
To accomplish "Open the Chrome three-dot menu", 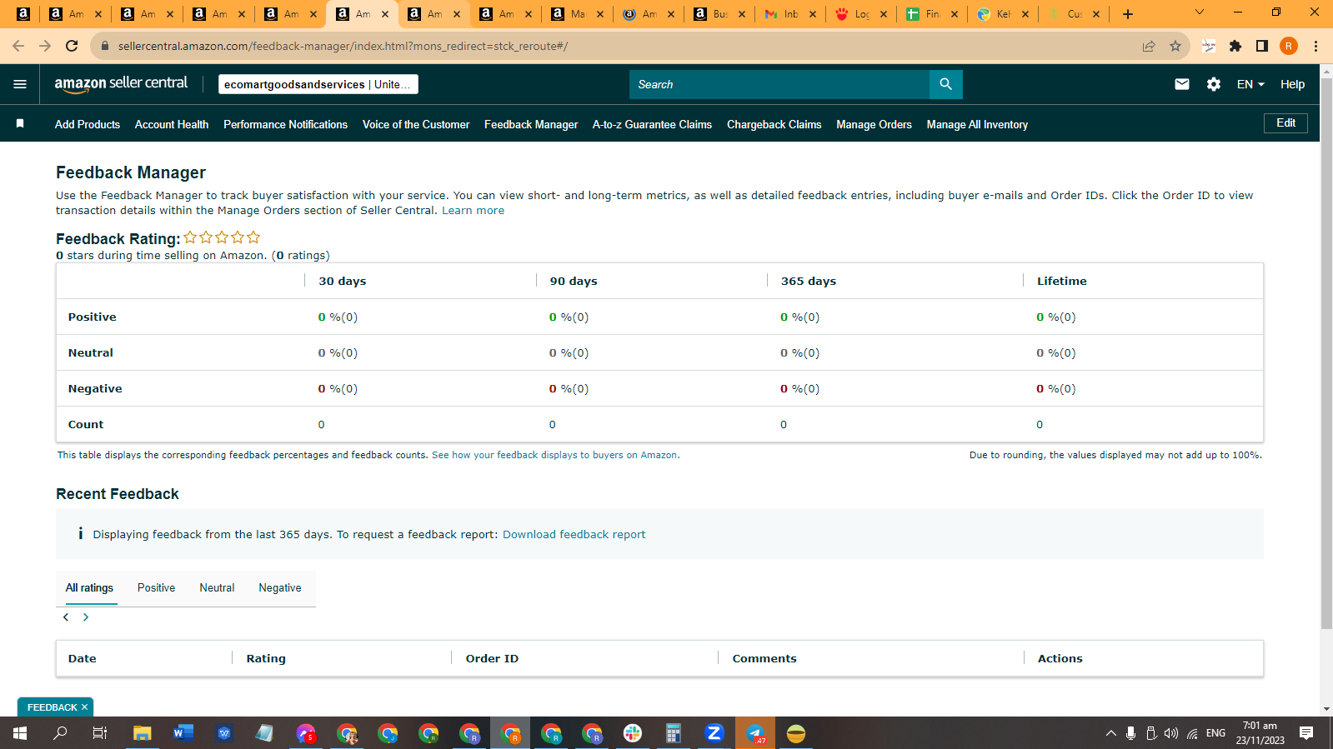I will point(1315,46).
